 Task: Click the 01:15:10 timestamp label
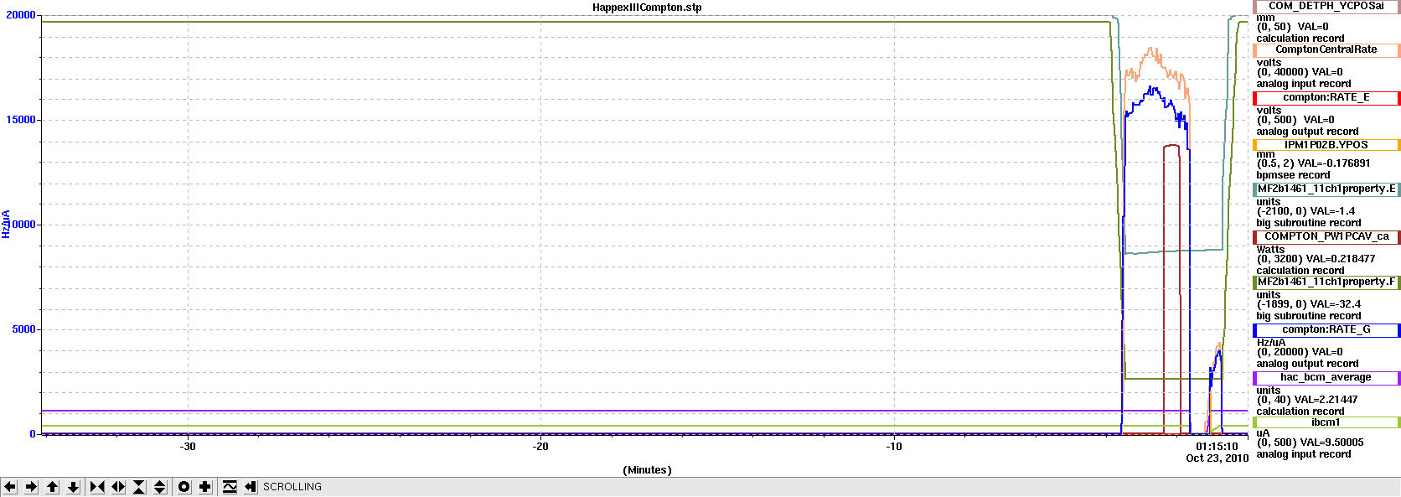1217,448
